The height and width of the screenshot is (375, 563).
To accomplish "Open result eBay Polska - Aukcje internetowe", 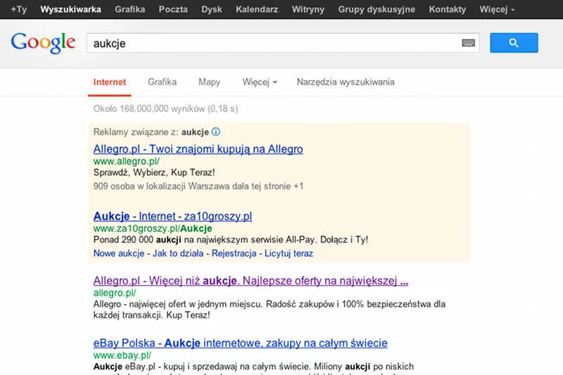I will pos(240,343).
